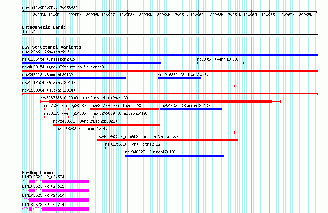Click the nsv1112554 (Alsmadi2014) thin red line

pos(128,86)
